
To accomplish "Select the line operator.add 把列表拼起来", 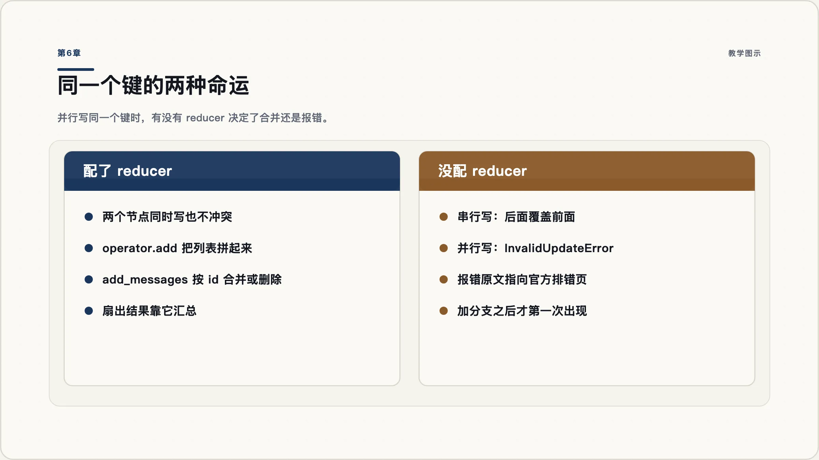I will point(177,248).
